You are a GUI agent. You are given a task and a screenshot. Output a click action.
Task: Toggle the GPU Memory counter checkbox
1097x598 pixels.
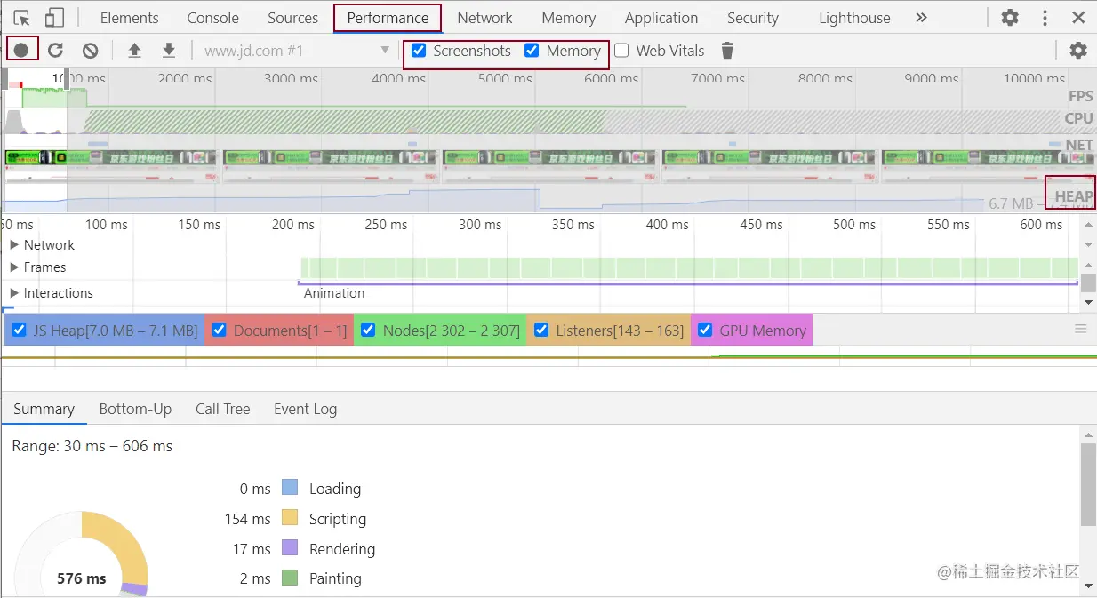(x=705, y=331)
